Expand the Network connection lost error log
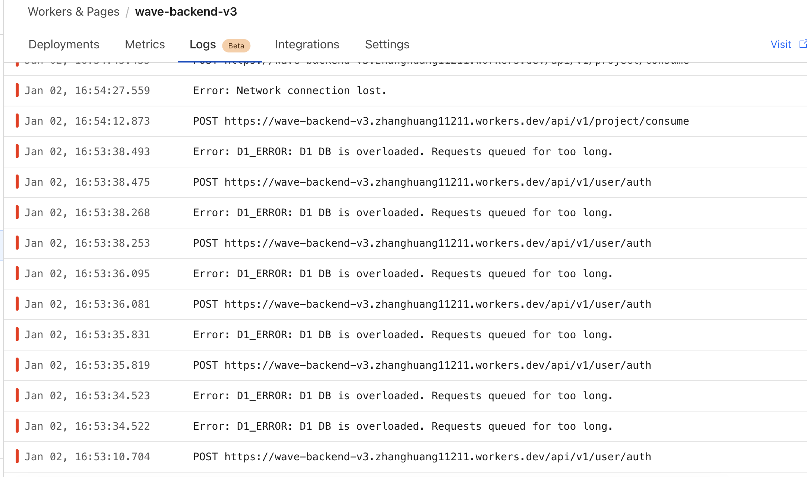 pyautogui.click(x=290, y=91)
